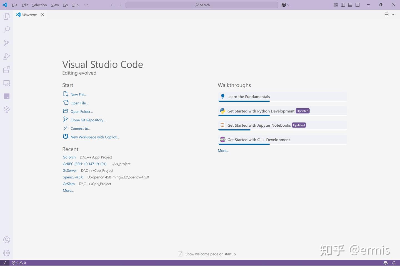Click the notifications bell in status bar
The height and width of the screenshot is (266, 400).
[394, 263]
